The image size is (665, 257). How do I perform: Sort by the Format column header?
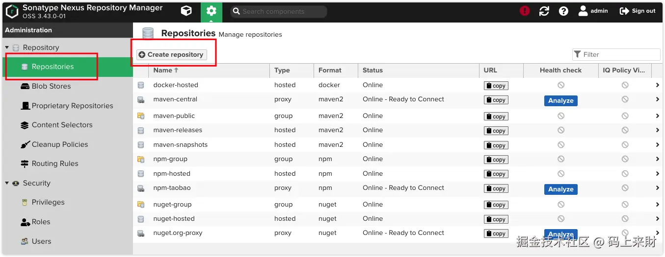[336, 70]
